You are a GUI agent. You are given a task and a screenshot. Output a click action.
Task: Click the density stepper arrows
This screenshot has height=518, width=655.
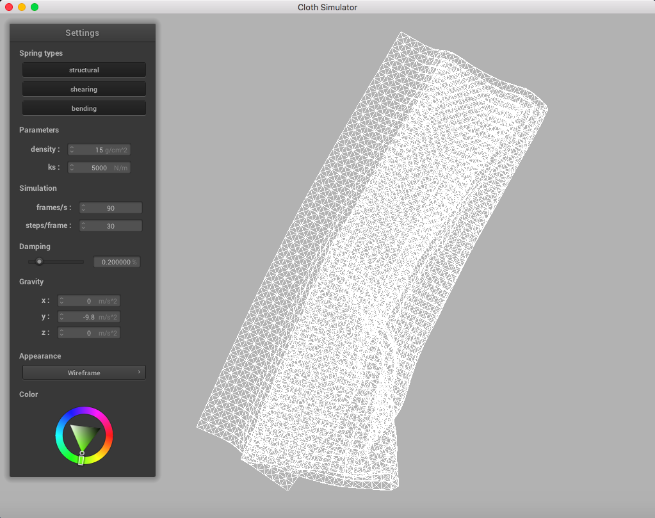pos(72,150)
